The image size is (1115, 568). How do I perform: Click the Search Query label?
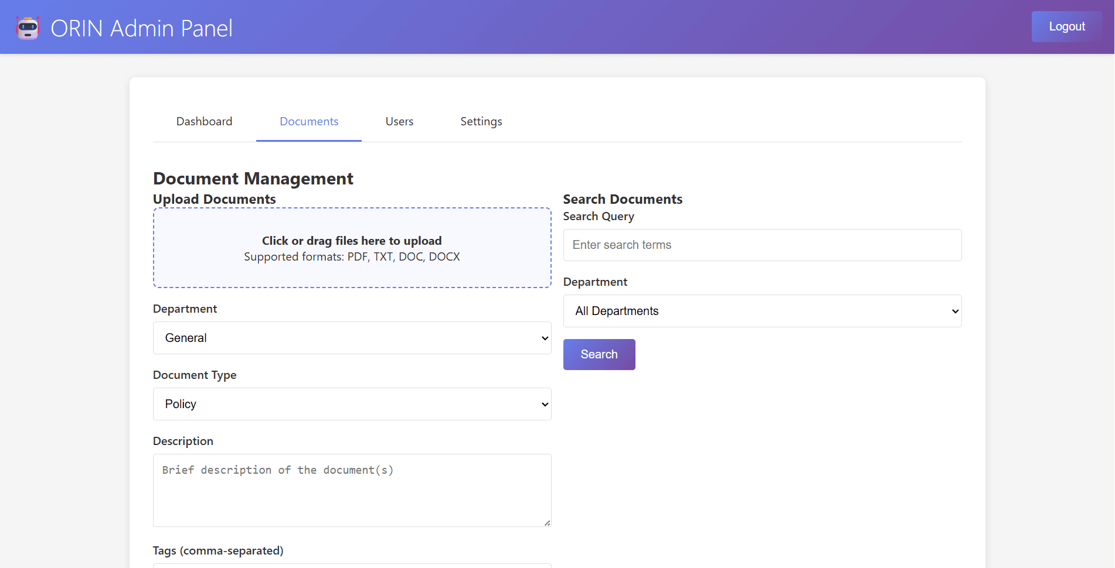[x=599, y=216]
